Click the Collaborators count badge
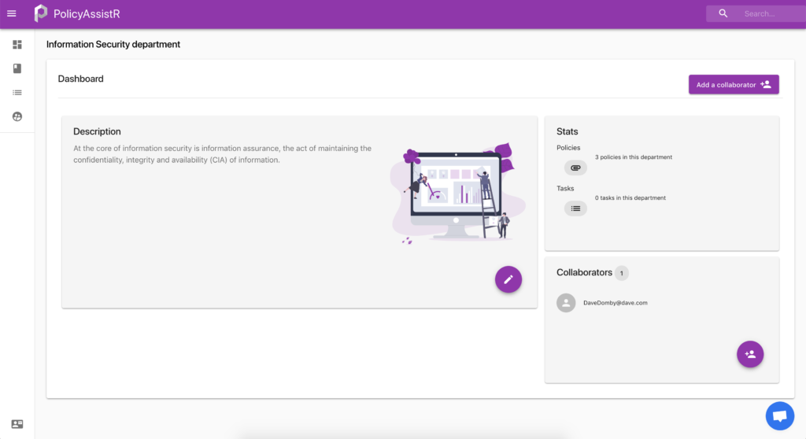The height and width of the screenshot is (439, 806). tap(622, 273)
